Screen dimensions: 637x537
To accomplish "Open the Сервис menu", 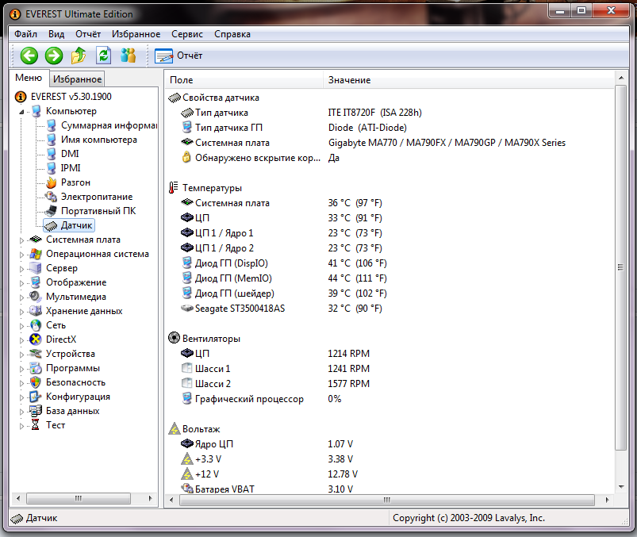I will click(x=187, y=34).
